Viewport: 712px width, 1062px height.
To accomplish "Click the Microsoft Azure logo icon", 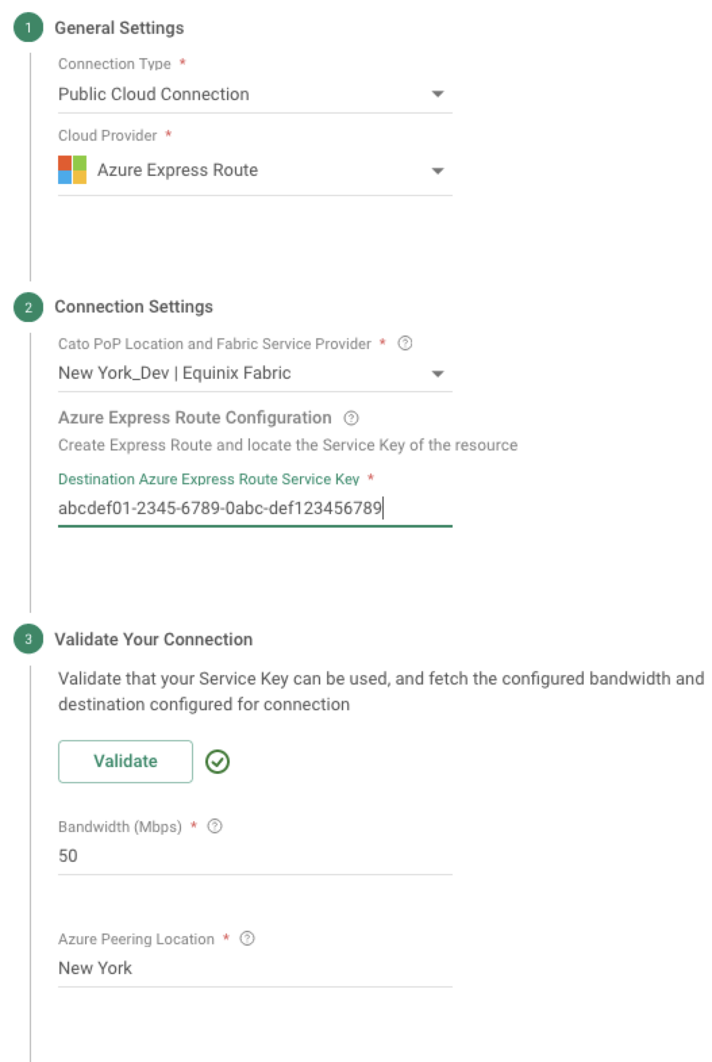I will point(72,170).
